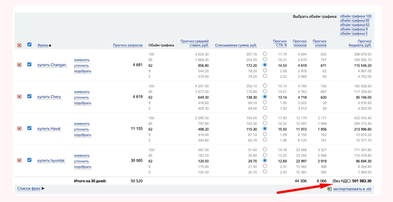Viewport: 393px width, 202px height.
Task: Click the total impressions value 44 306
Action: click(x=300, y=181)
